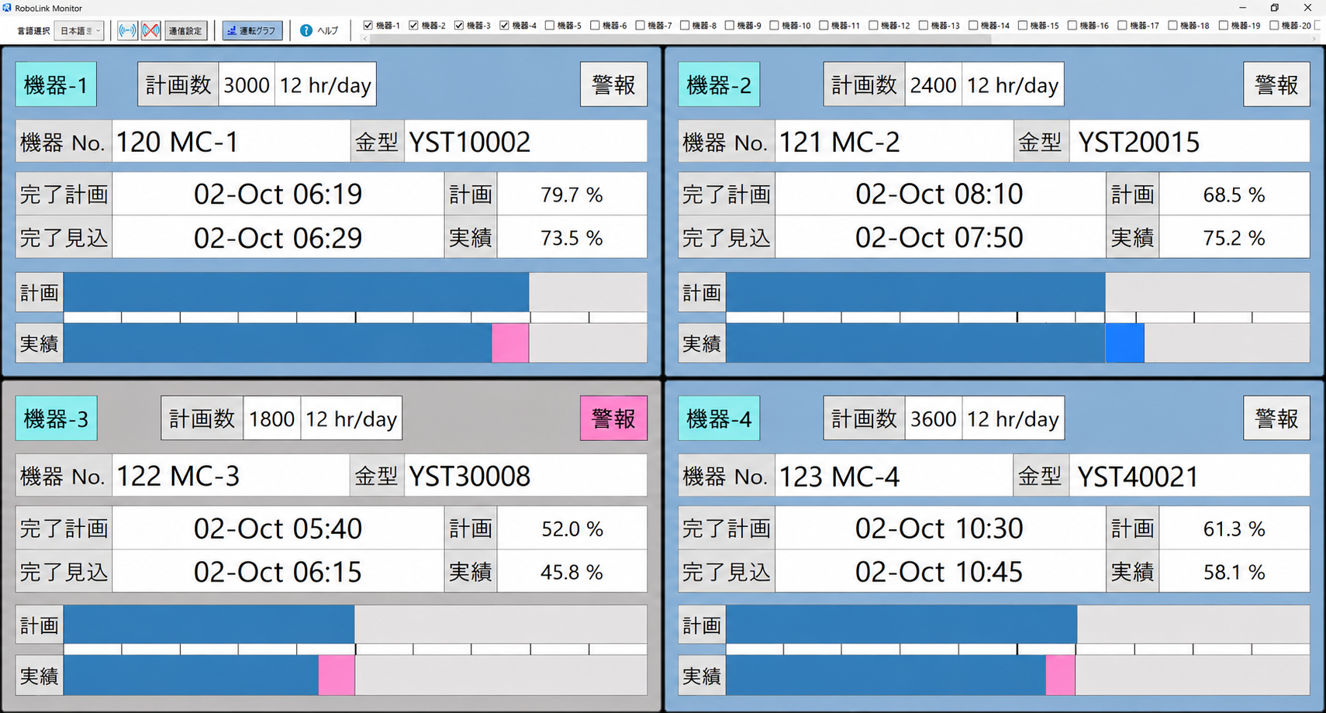1326x713 pixels.
Task: Uncheck the 機器-1 checkbox
Action: coord(368,26)
